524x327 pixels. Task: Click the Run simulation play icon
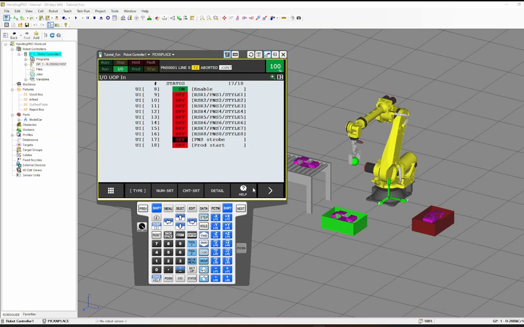click(76, 18)
